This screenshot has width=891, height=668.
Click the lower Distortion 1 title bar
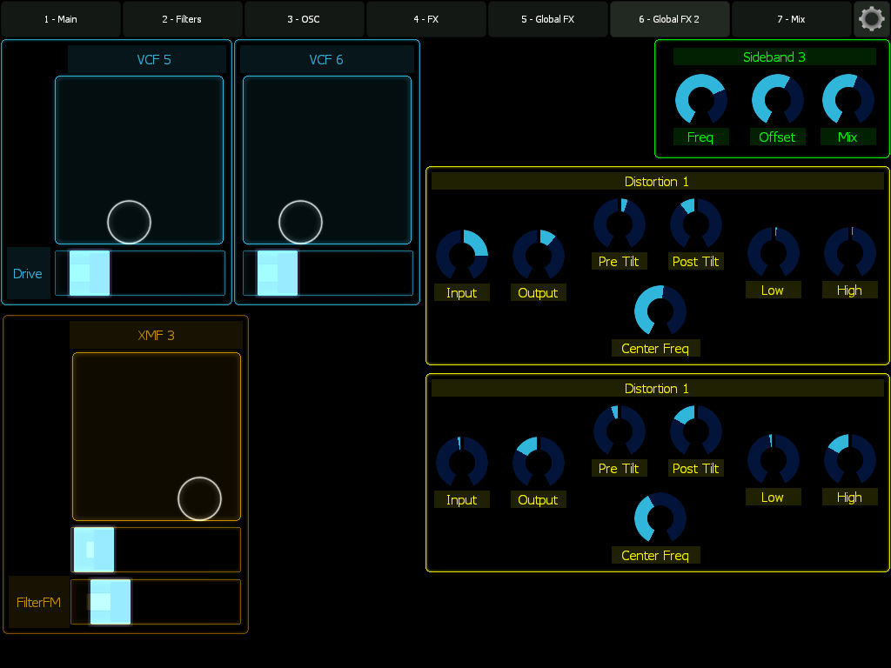[658, 389]
